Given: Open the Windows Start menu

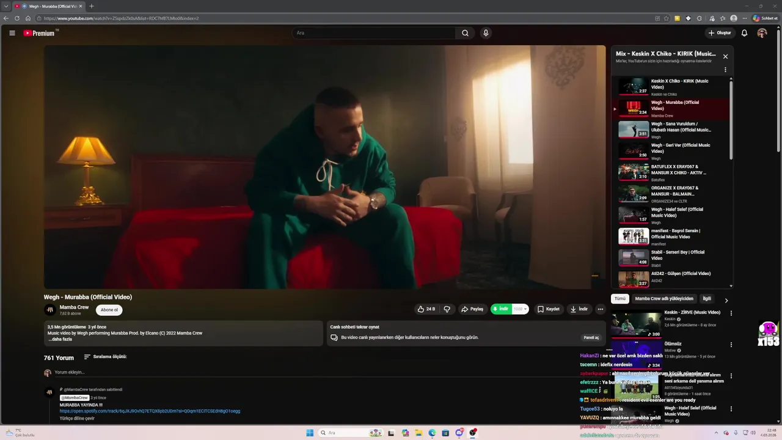Looking at the screenshot, I should [x=310, y=433].
